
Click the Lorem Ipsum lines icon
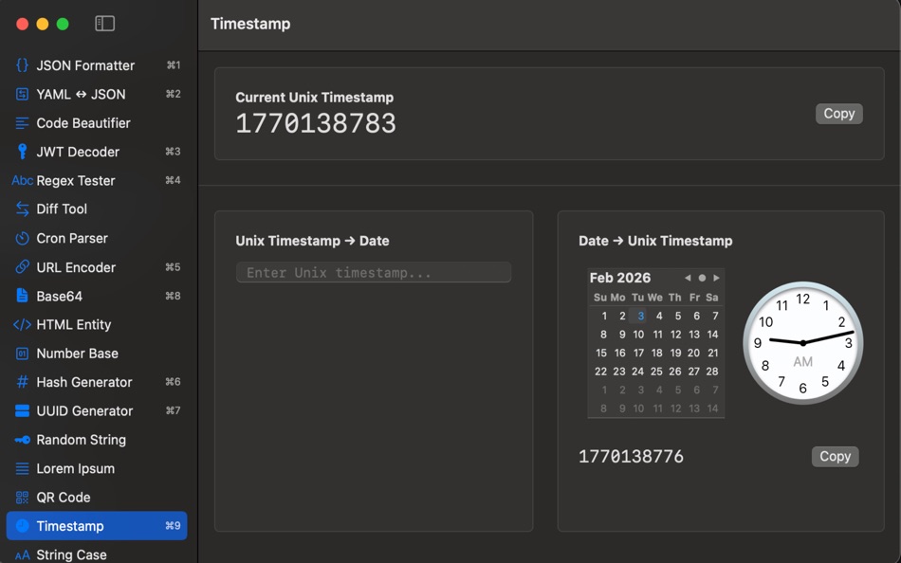pyautogui.click(x=22, y=469)
